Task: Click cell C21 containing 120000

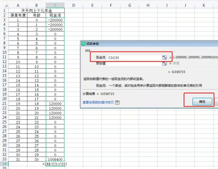Action: (55, 104)
